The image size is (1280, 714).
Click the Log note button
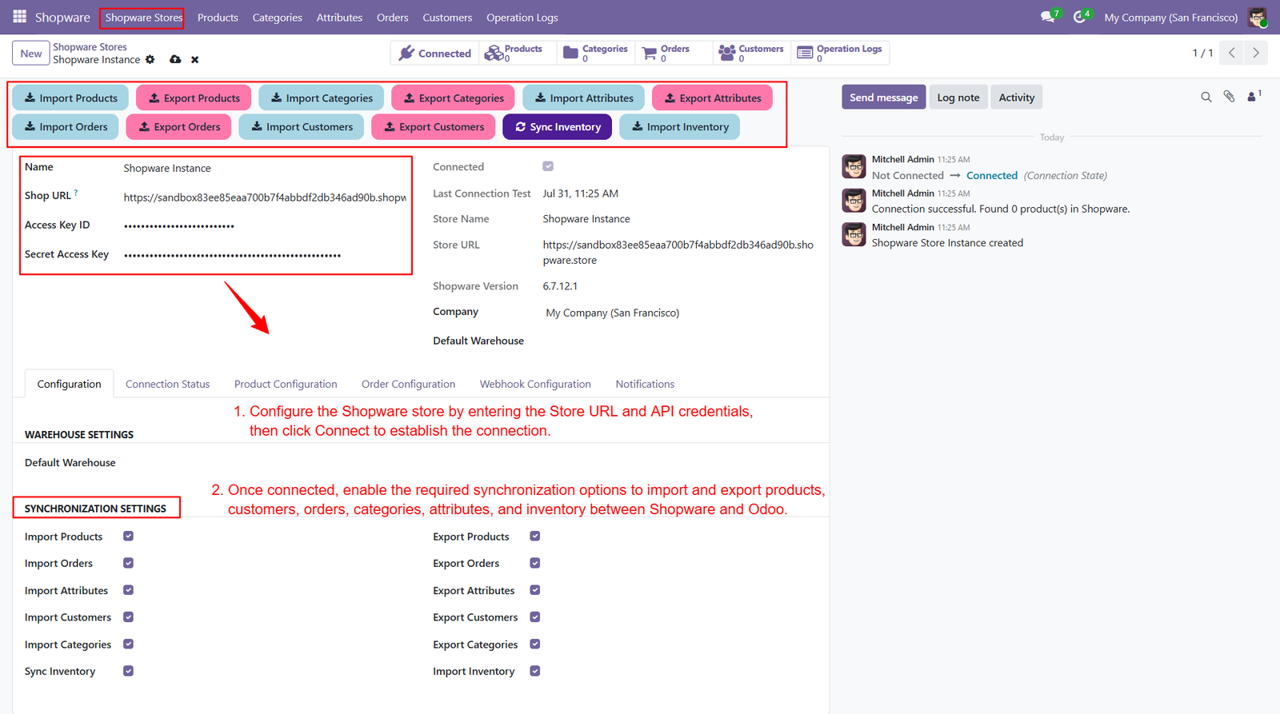(x=958, y=98)
